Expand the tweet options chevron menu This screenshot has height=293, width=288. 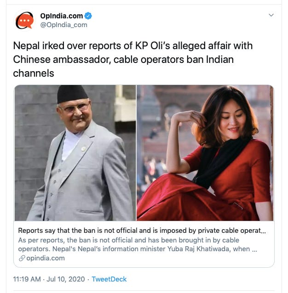tap(271, 15)
